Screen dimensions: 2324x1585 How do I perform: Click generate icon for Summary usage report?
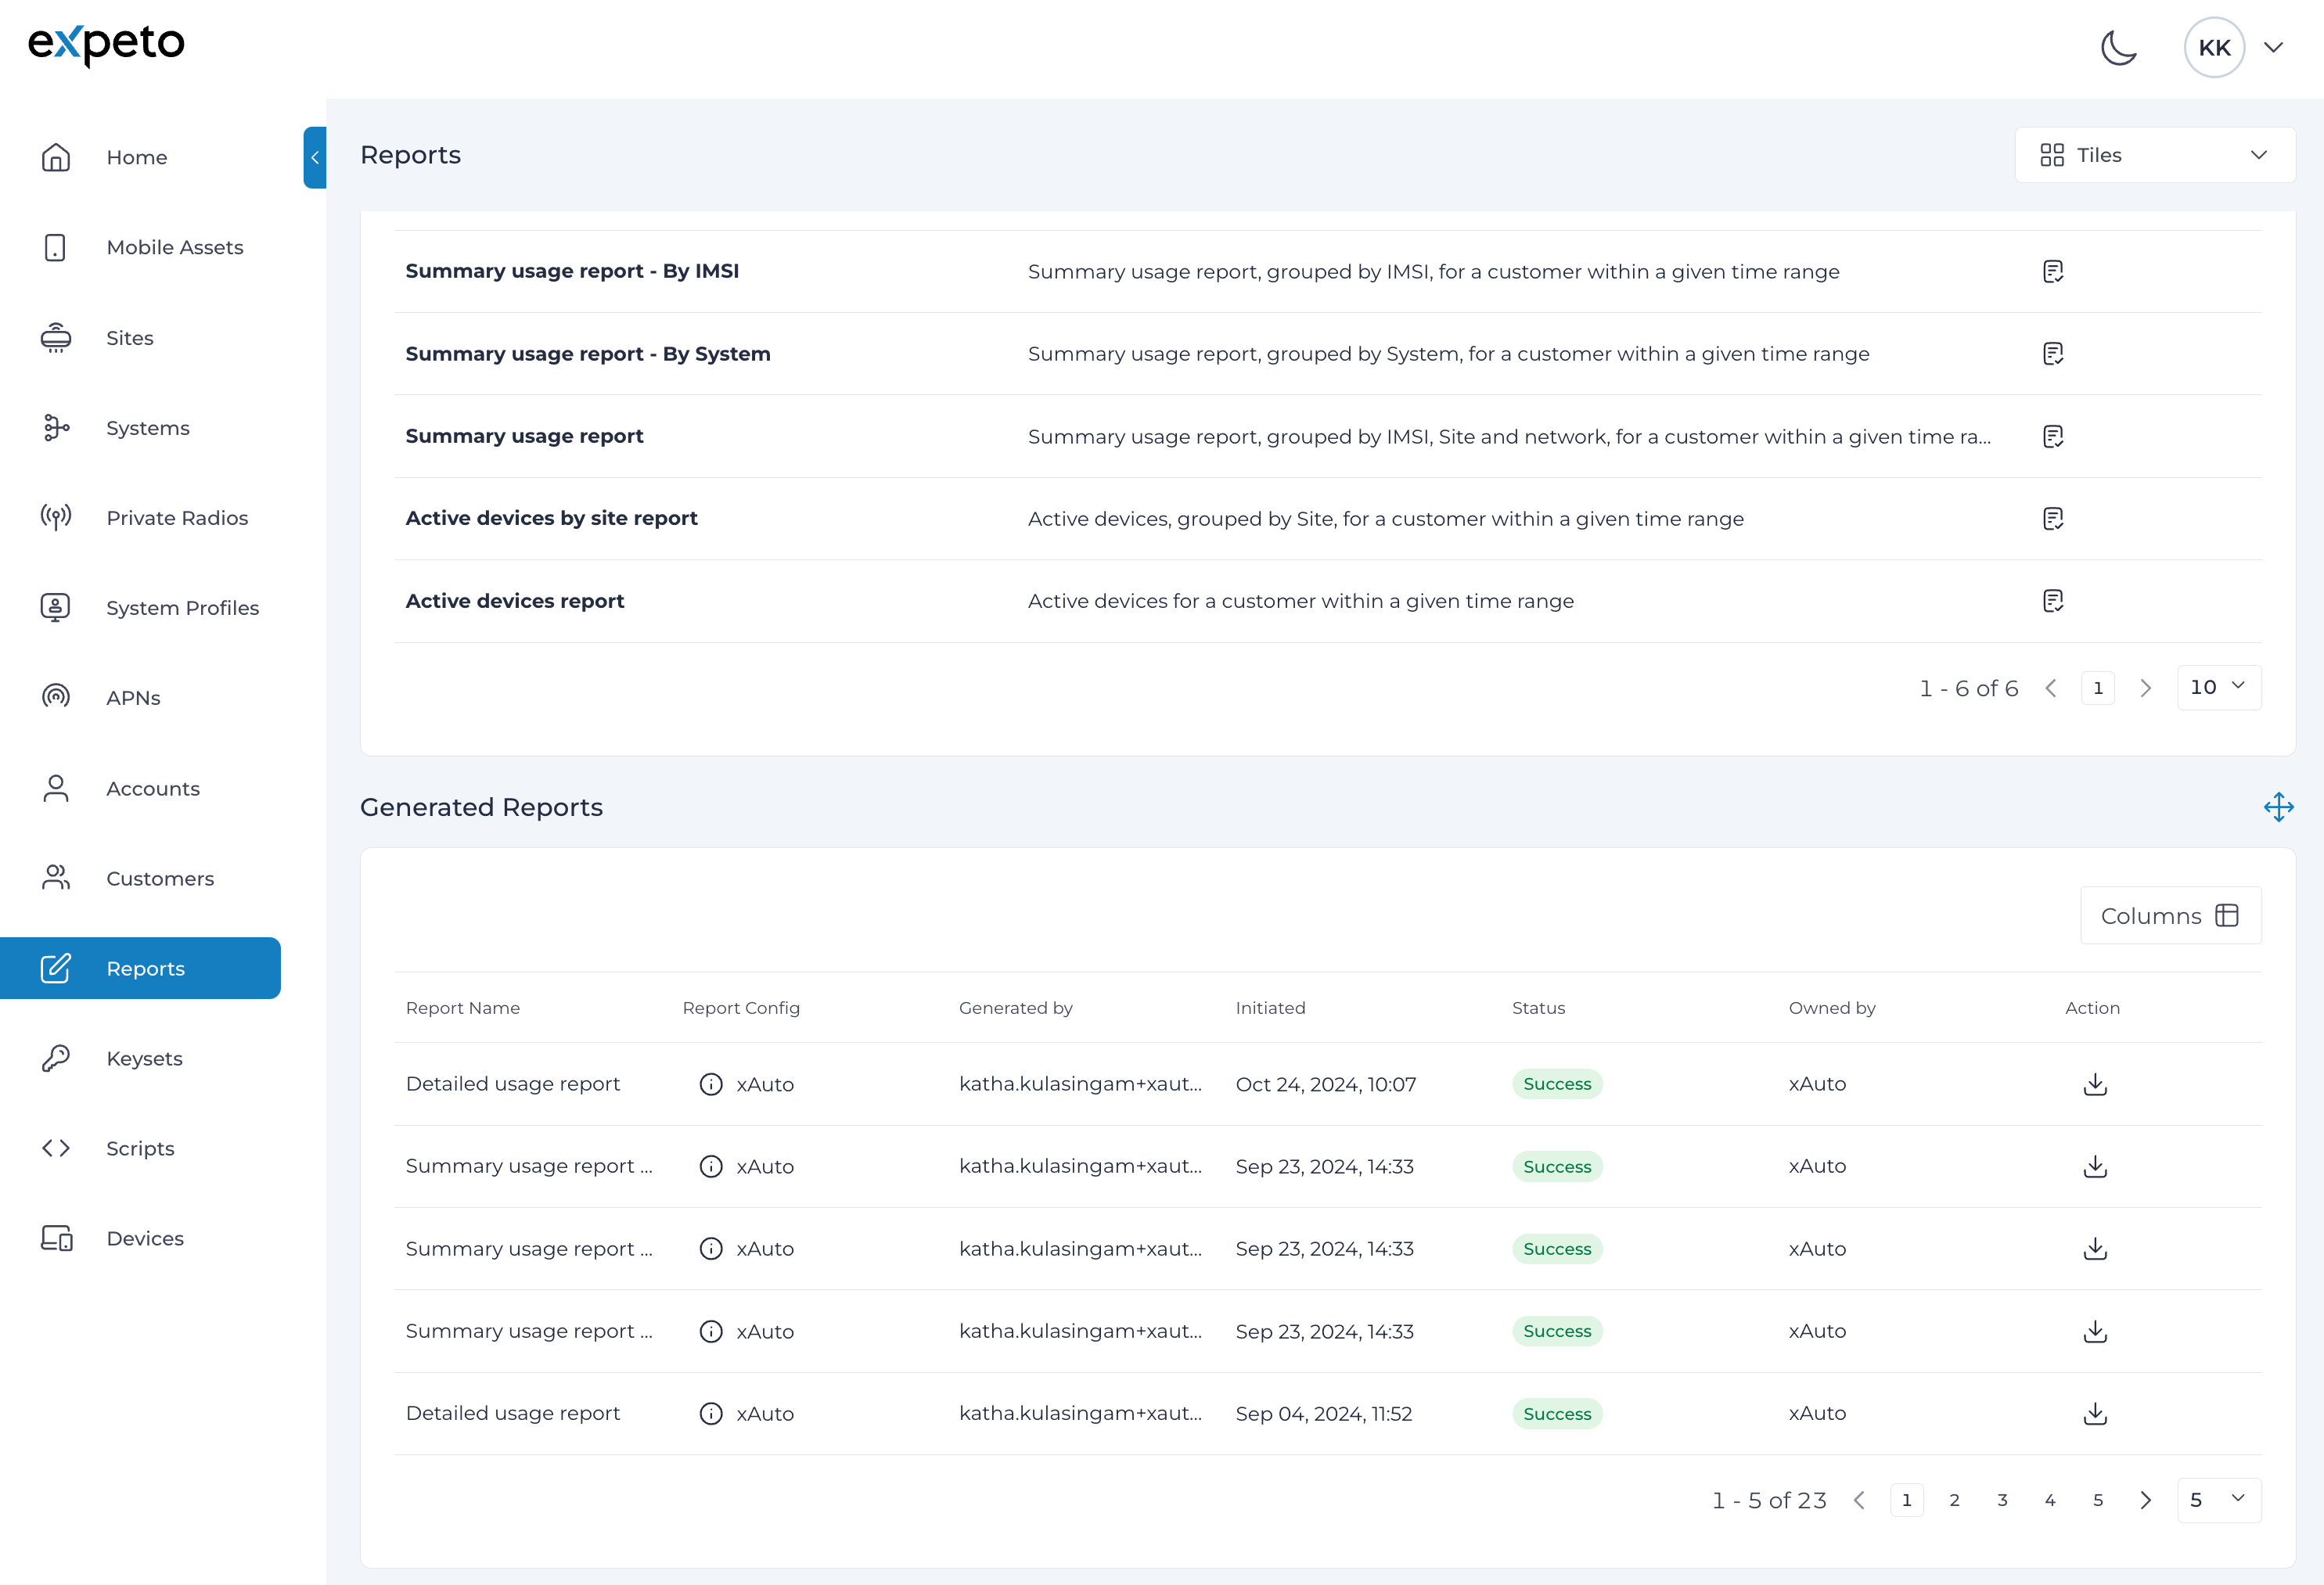[2052, 436]
